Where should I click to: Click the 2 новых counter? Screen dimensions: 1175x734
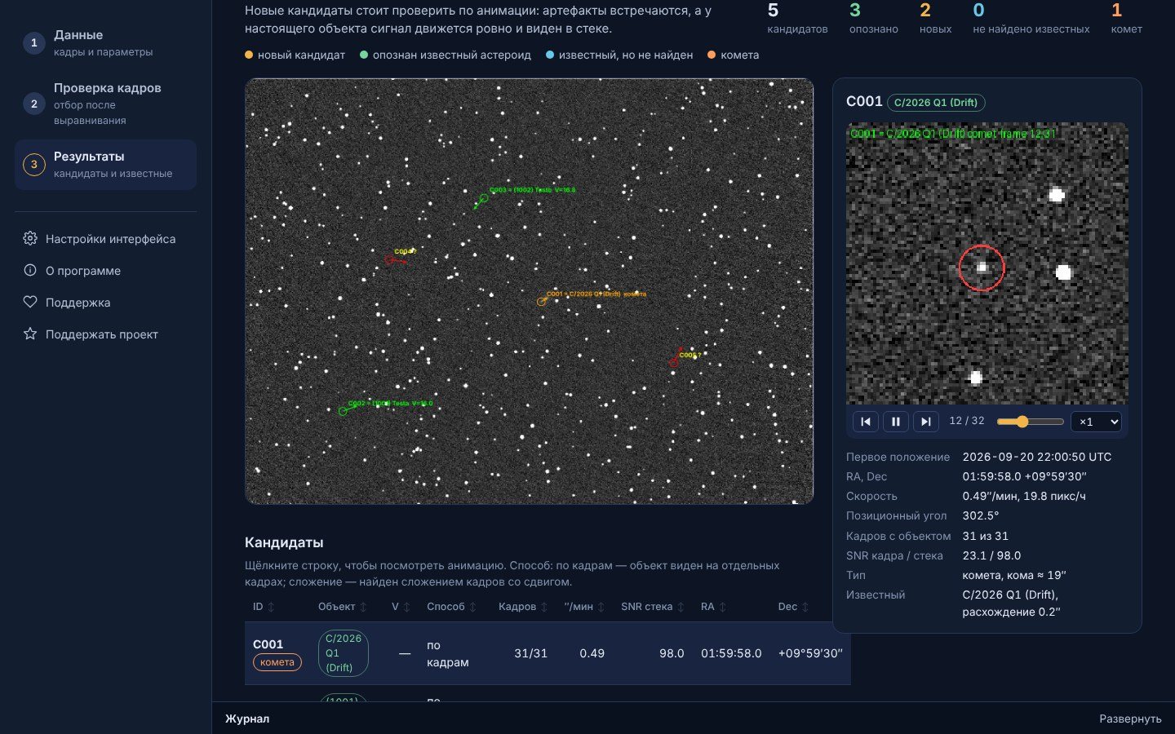pyautogui.click(x=935, y=19)
